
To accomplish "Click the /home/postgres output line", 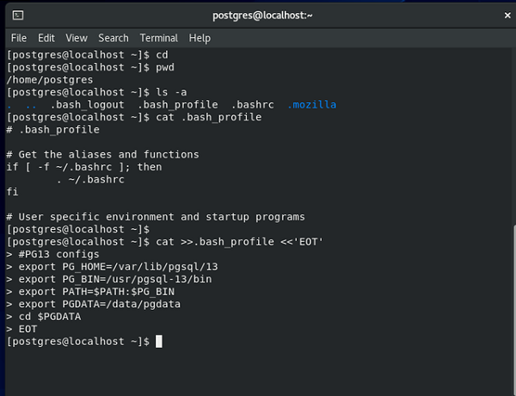I will click(50, 80).
